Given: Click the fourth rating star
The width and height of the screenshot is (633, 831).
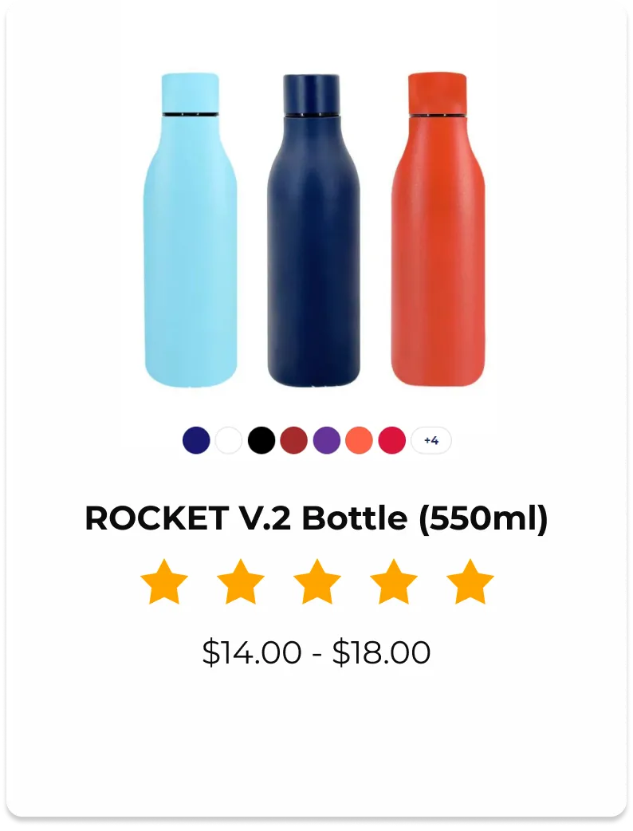Looking at the screenshot, I should click(394, 582).
